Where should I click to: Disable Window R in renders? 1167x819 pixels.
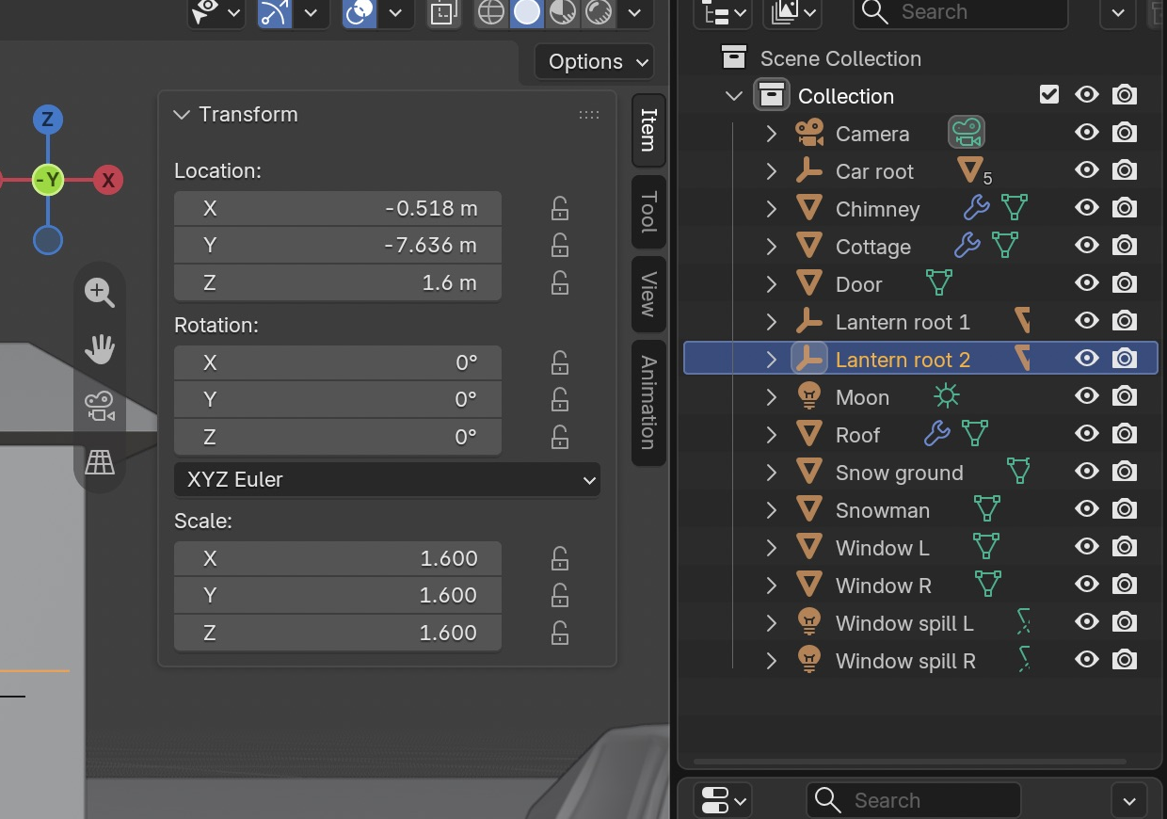(1125, 585)
